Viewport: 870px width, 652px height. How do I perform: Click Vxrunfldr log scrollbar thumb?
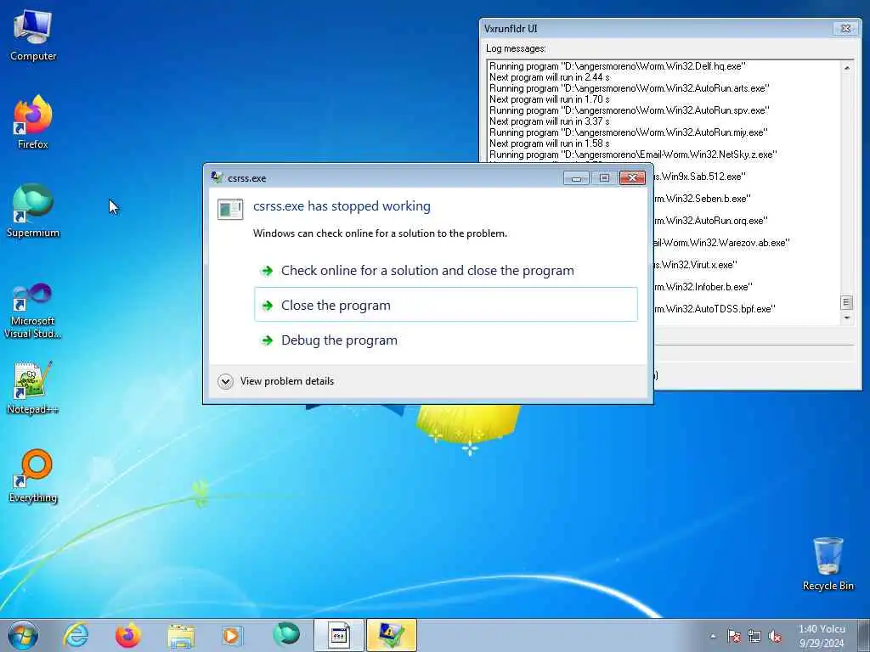click(846, 303)
